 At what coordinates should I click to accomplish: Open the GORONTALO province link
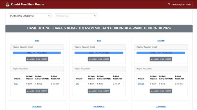coord(161,107)
